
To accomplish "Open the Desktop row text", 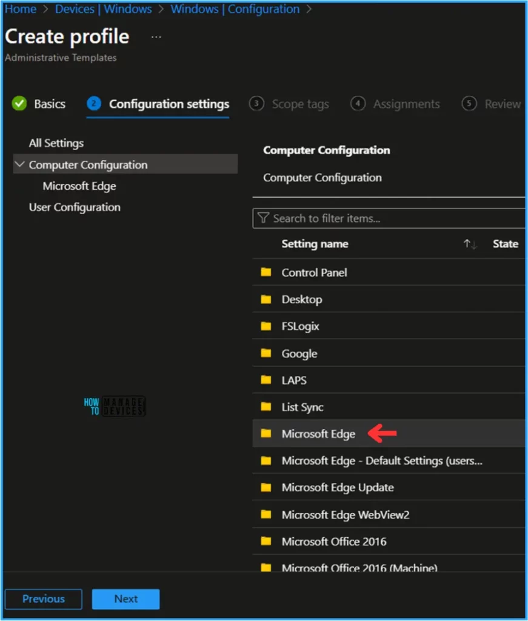I will point(302,300).
